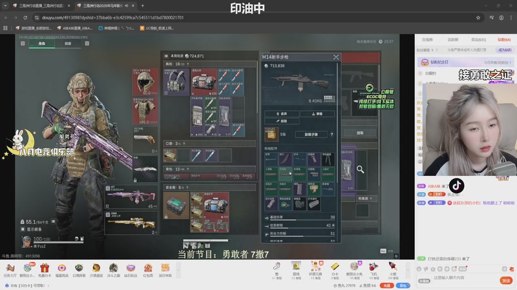This screenshot has height=290, width=517.
Task: Select the green safe box item
Action: click(176, 206)
